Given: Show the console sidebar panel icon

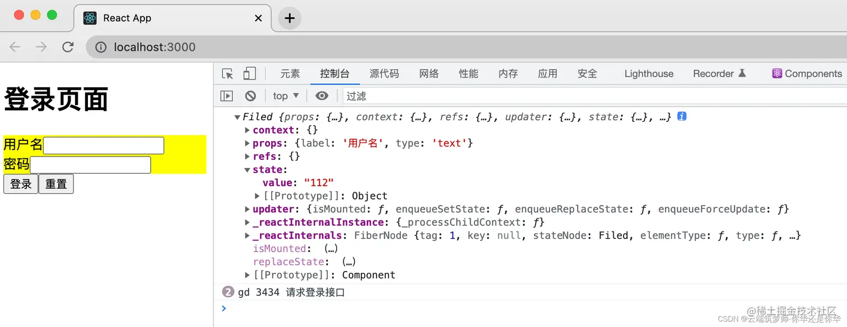Looking at the screenshot, I should click(226, 96).
